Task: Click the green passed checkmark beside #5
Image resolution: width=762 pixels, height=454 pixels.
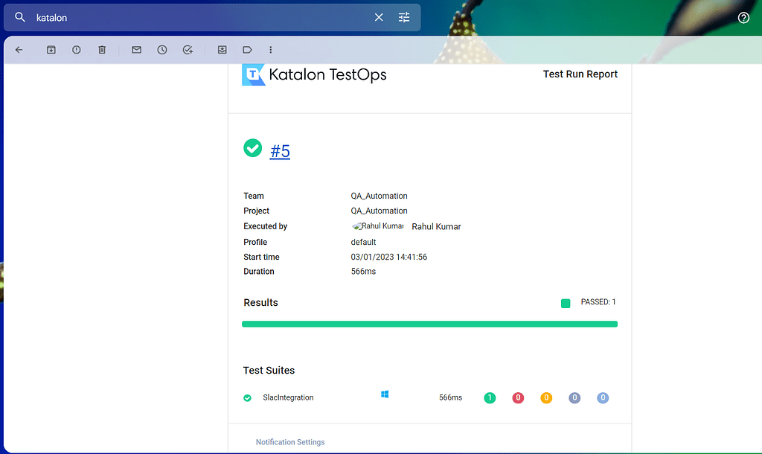Action: tap(253, 148)
